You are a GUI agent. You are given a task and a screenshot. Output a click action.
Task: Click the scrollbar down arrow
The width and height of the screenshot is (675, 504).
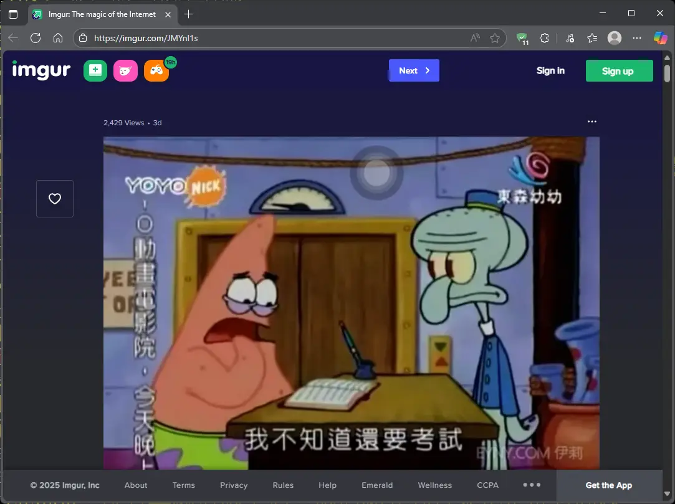pyautogui.click(x=667, y=493)
